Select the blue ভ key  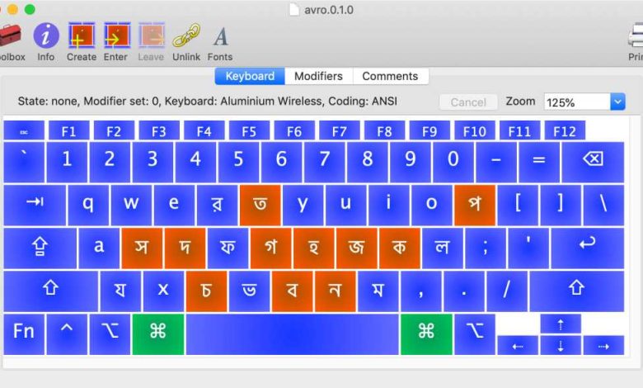[249, 291]
